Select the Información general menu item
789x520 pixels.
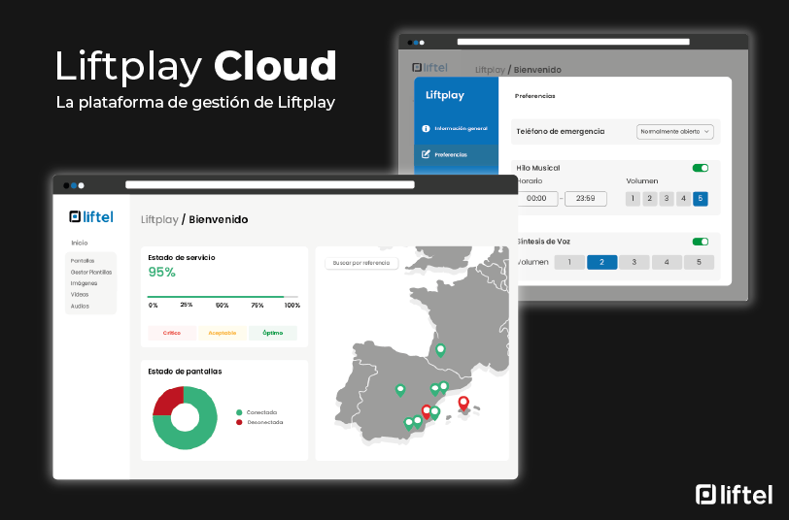[456, 129]
